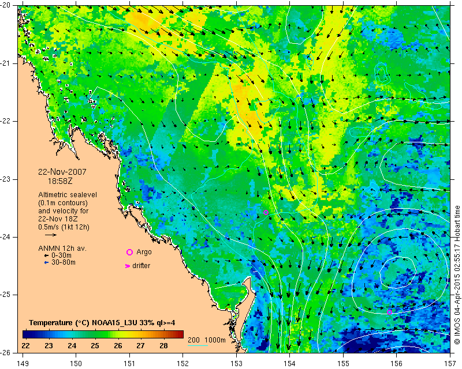This screenshot has width=462, height=369.
Task: Click the cyan 200m isobath legend line
Action: click(198, 345)
